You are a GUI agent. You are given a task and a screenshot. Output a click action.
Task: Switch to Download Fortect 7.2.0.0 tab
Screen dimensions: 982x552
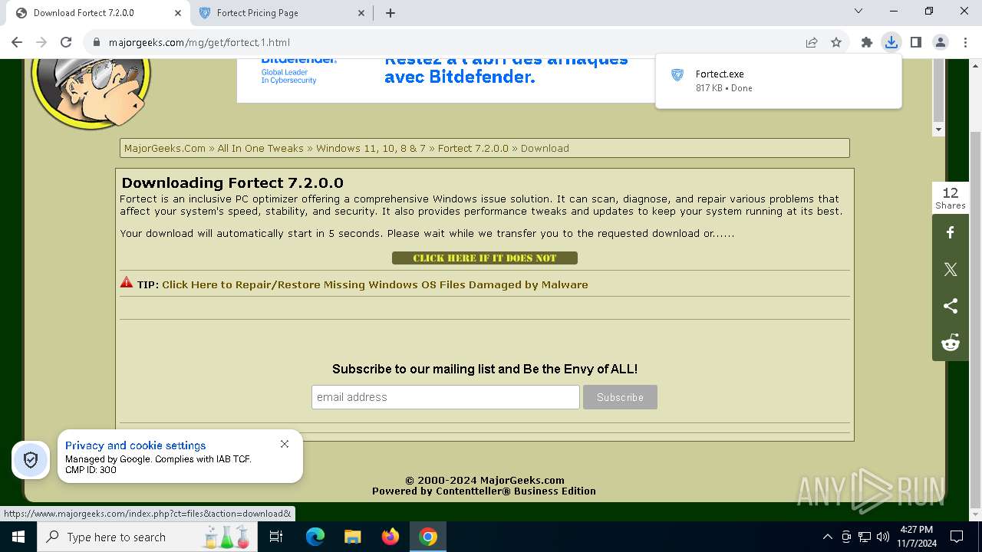pyautogui.click(x=97, y=12)
